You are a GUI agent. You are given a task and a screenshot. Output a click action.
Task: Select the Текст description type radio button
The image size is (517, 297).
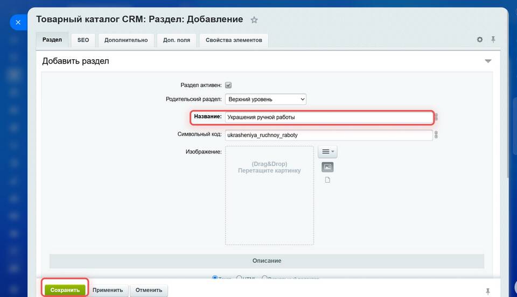pos(215,278)
